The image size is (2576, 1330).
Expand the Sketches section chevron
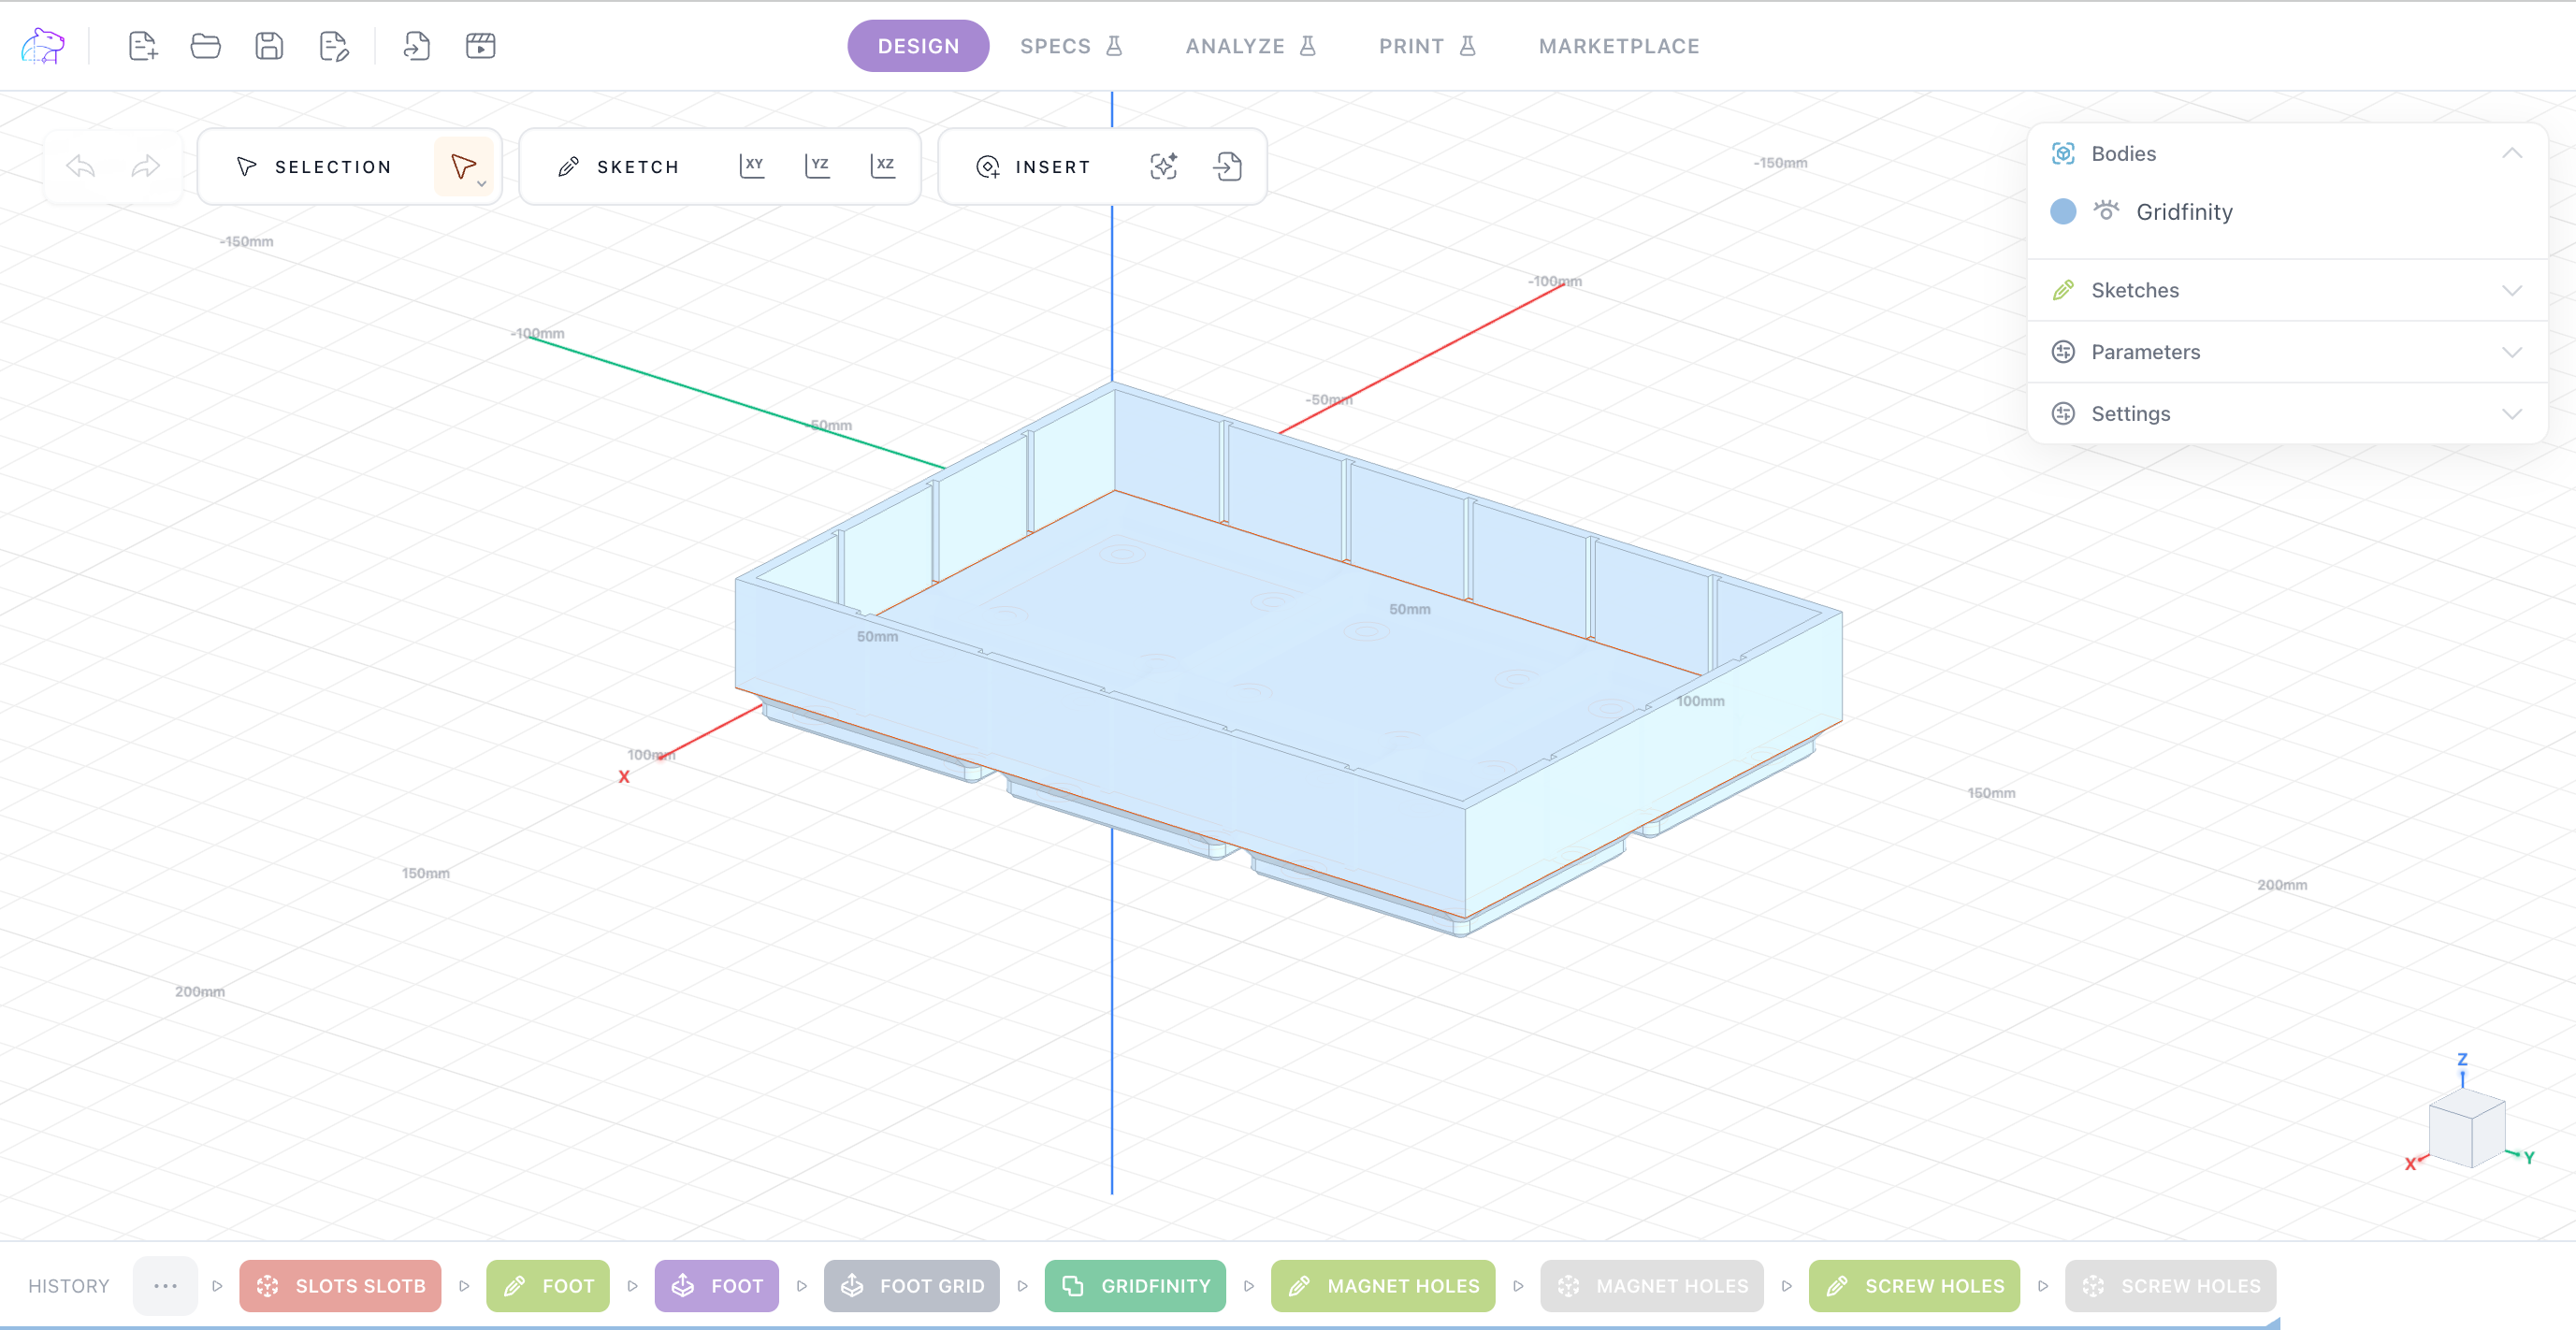(x=2512, y=290)
